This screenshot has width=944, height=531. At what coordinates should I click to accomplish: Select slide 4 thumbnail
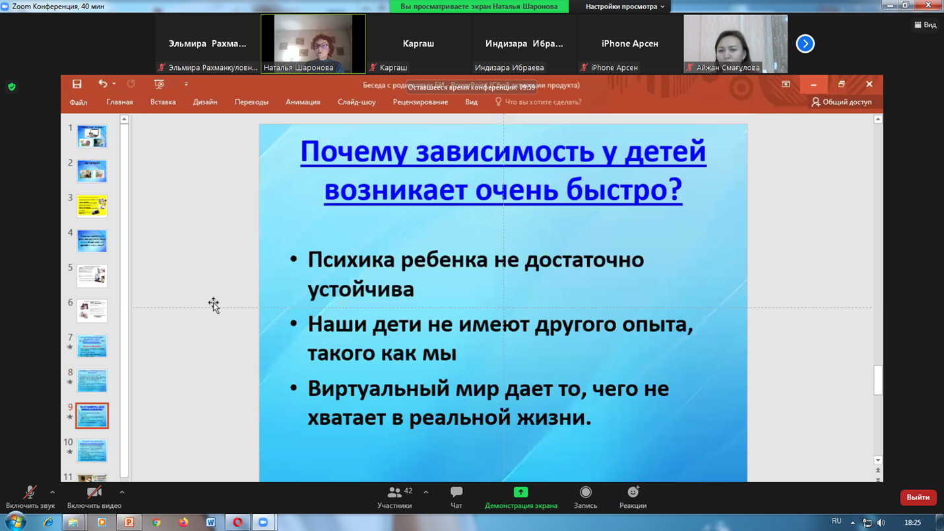[x=92, y=241]
